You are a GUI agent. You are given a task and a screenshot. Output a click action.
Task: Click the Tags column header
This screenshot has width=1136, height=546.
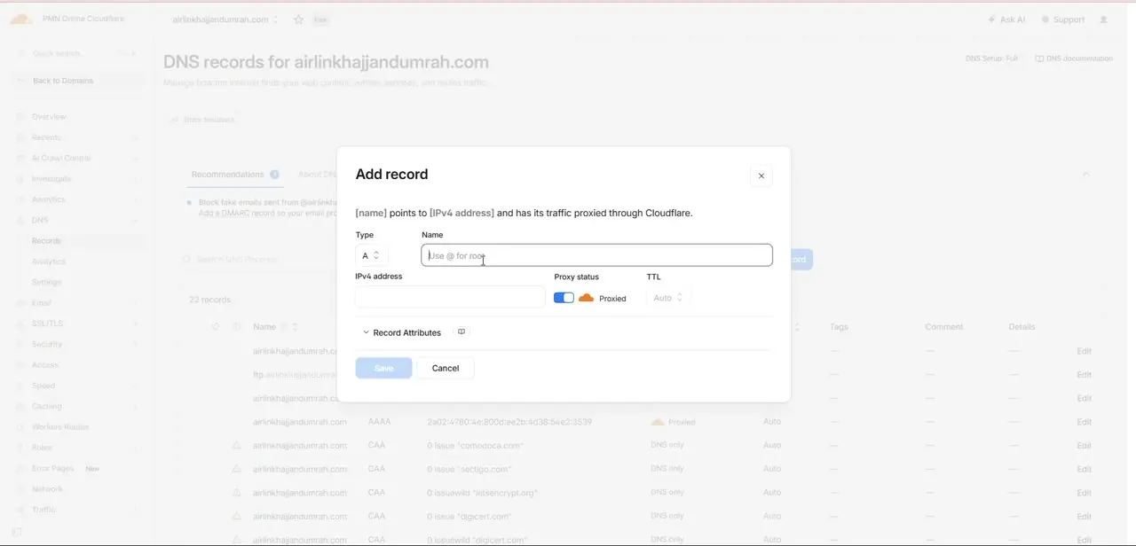click(839, 327)
